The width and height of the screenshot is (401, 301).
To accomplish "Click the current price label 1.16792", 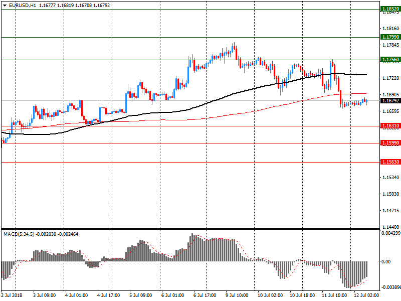I will (390, 101).
